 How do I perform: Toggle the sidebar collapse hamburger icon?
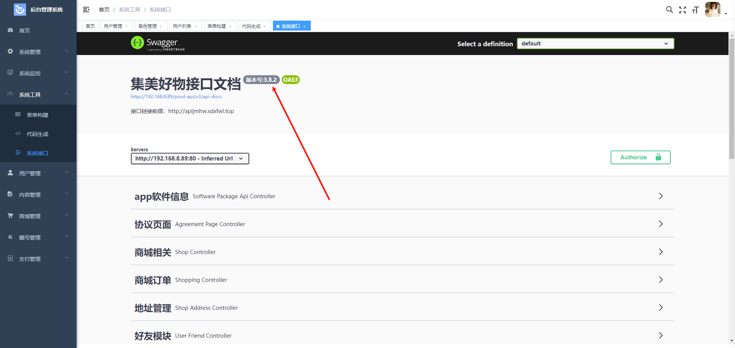86,10
